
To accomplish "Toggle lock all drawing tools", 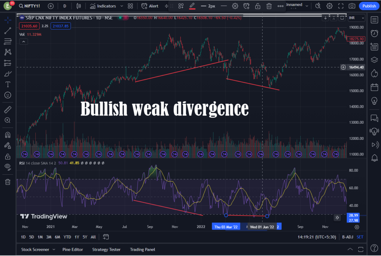I will coord(8,157).
